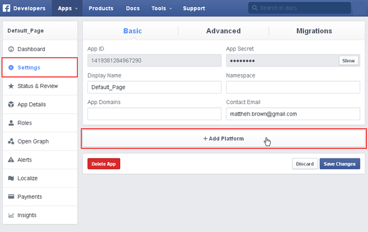Image resolution: width=368 pixels, height=232 pixels.
Task: Click the Roles person icon
Action: (x=11, y=123)
